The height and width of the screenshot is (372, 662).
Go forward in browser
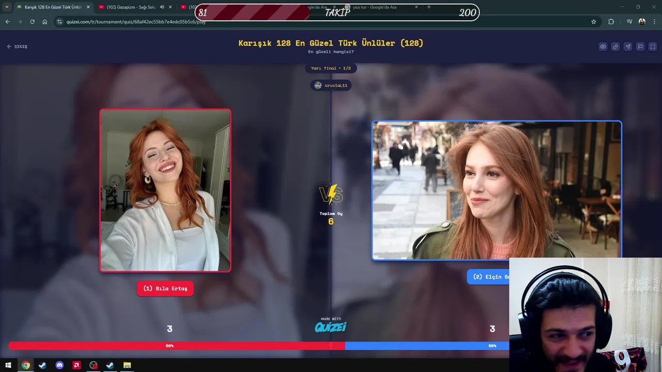[20, 22]
